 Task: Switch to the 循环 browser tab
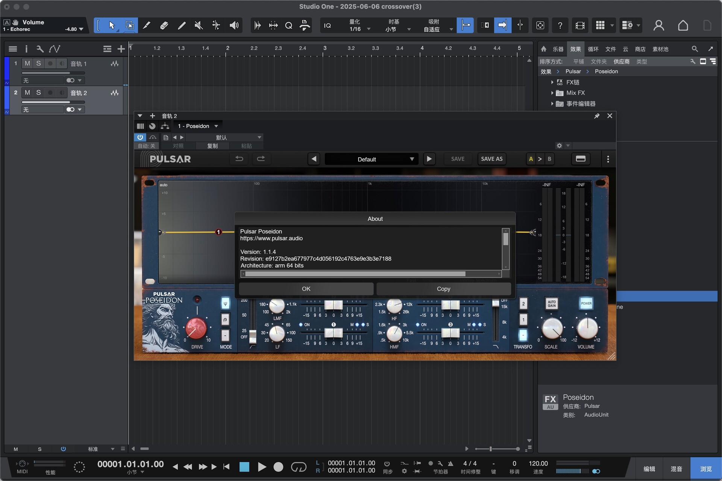(x=593, y=49)
